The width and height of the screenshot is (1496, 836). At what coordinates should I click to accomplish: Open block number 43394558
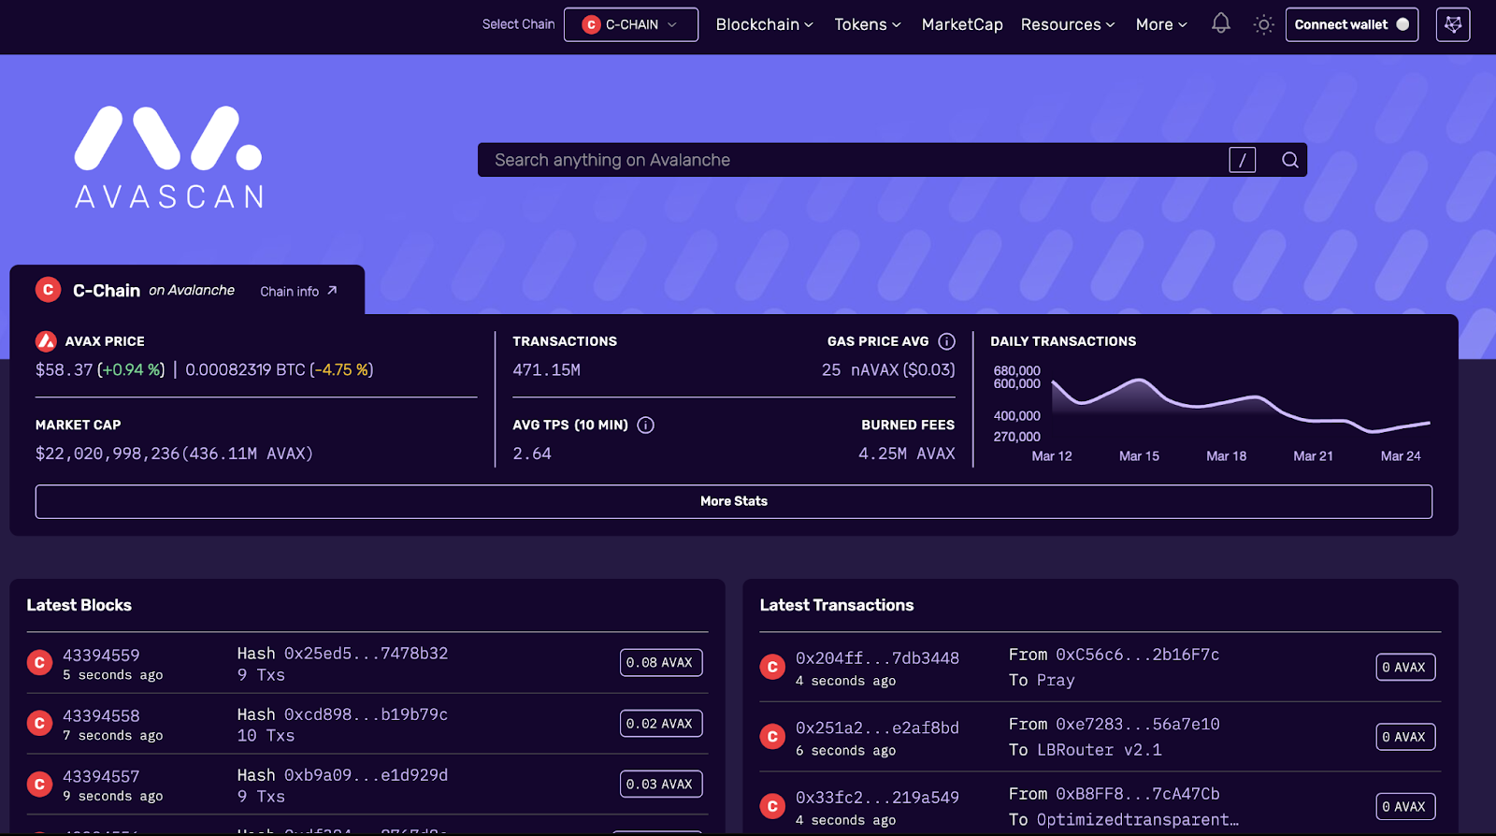(101, 716)
